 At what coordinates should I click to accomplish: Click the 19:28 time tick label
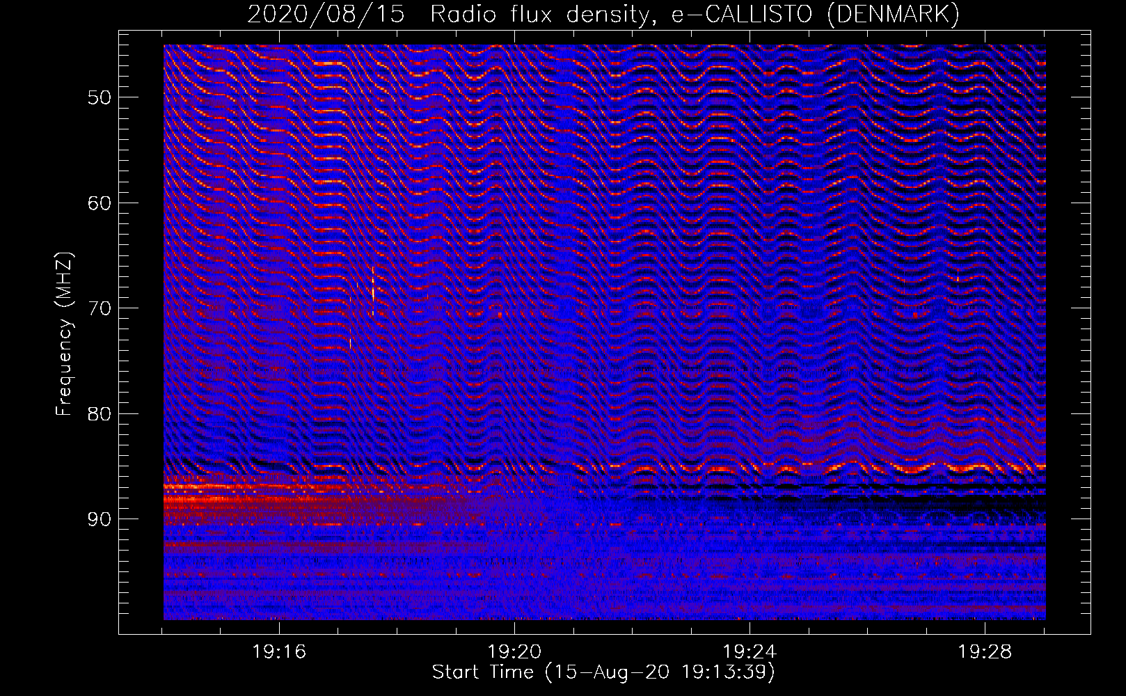point(985,652)
